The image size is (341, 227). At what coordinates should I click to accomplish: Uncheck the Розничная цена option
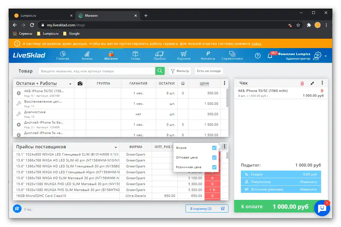click(x=214, y=167)
